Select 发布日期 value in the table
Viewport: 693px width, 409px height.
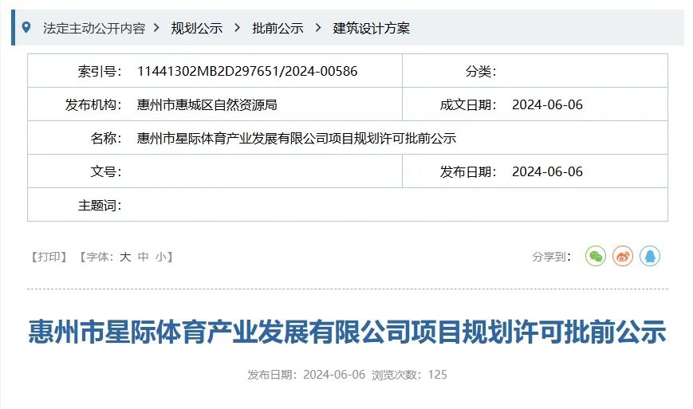tap(547, 171)
